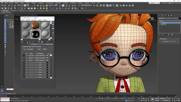Activate the Select and Link tool
The width and height of the screenshot is (181, 102).
click(x=9, y=5)
